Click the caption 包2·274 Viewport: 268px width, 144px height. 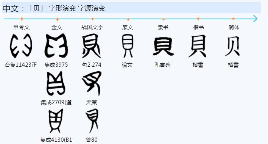point(92,65)
